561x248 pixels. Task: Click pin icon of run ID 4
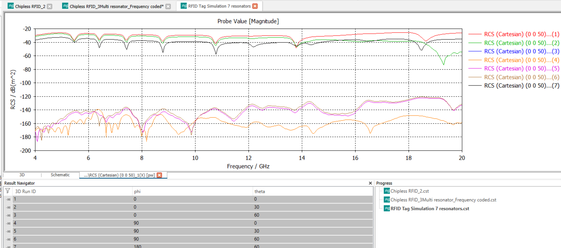[8, 223]
